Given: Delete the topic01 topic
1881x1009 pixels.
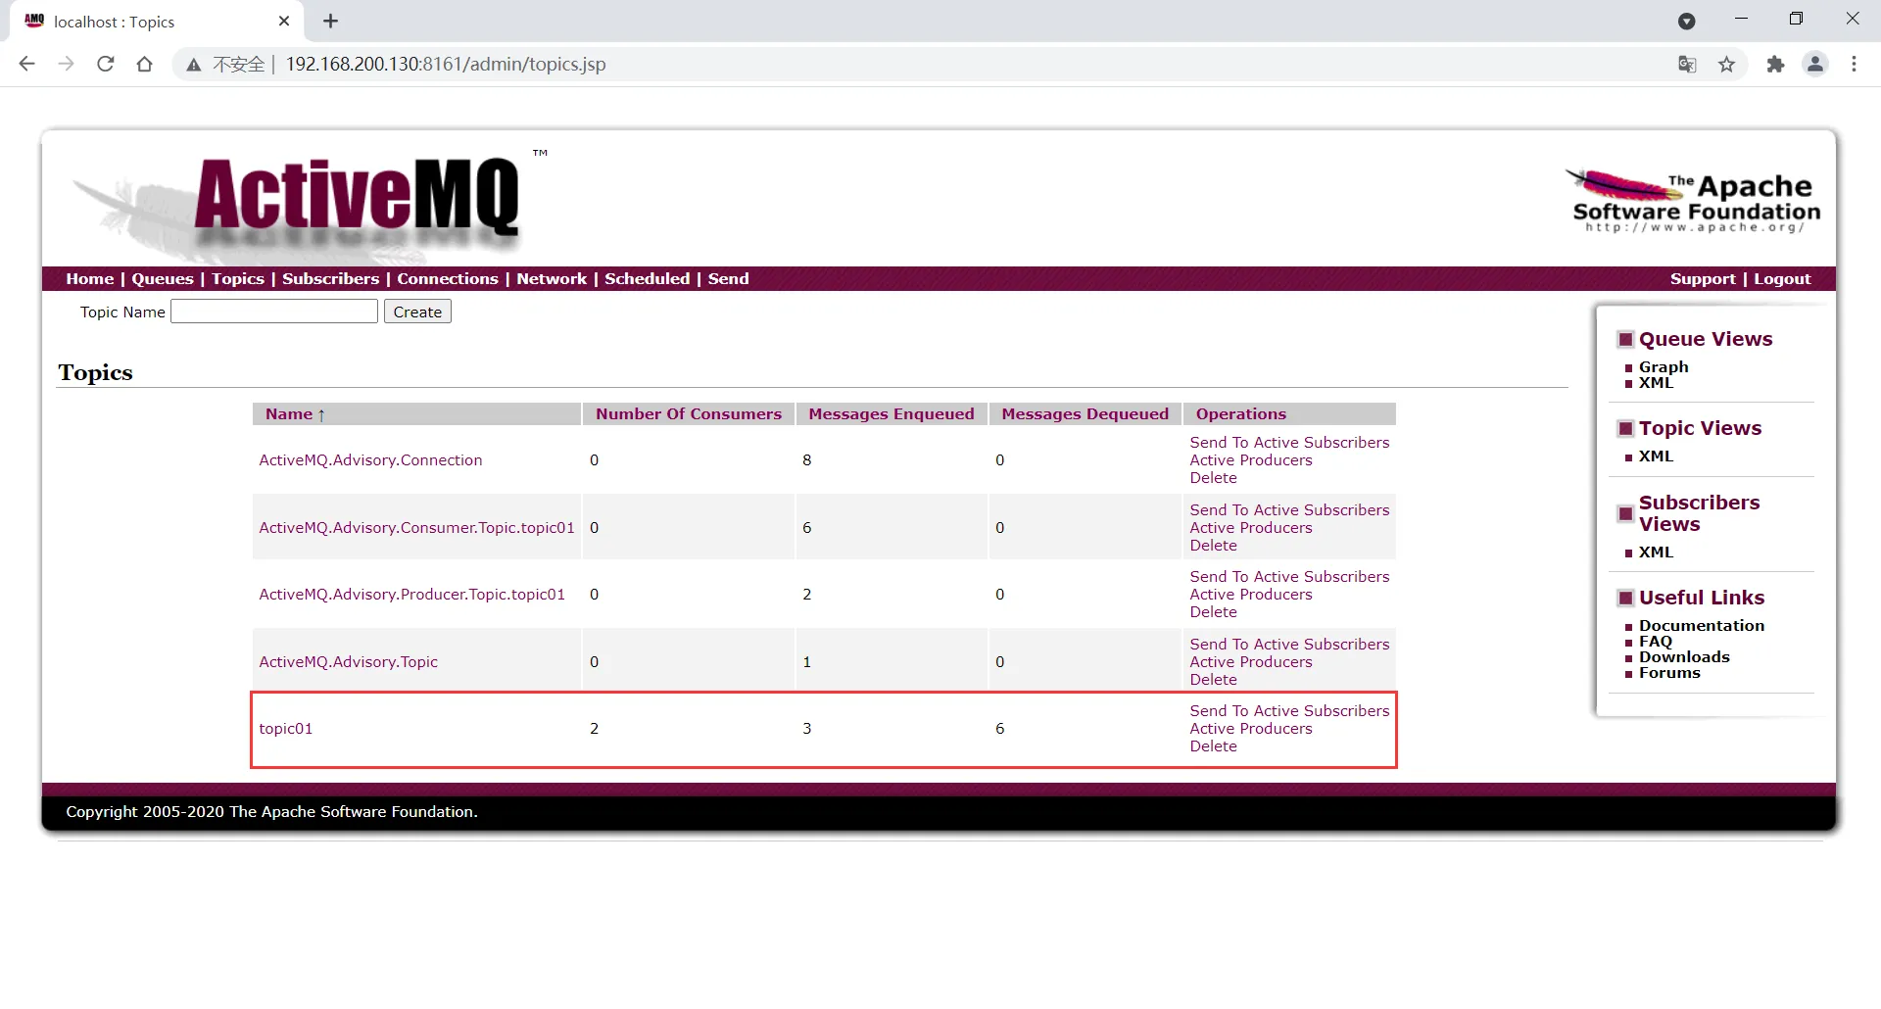Looking at the screenshot, I should [1213, 746].
